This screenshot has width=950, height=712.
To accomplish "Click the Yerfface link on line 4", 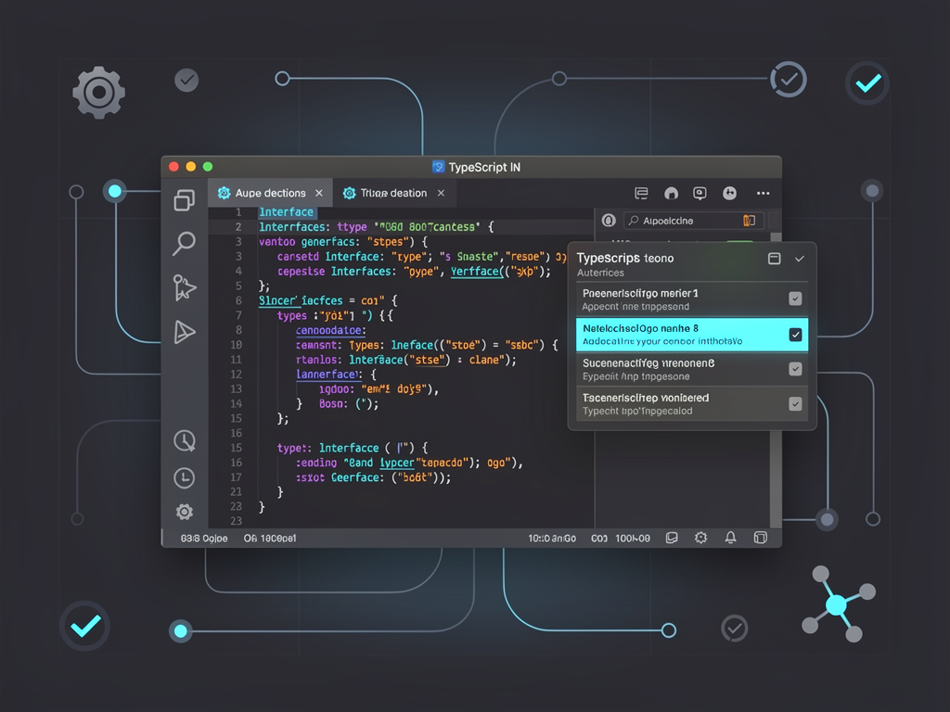I will (477, 272).
